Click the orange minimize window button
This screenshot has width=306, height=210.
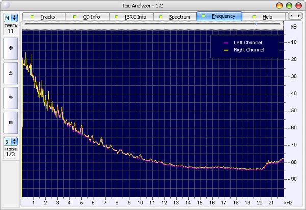pos(279,6)
